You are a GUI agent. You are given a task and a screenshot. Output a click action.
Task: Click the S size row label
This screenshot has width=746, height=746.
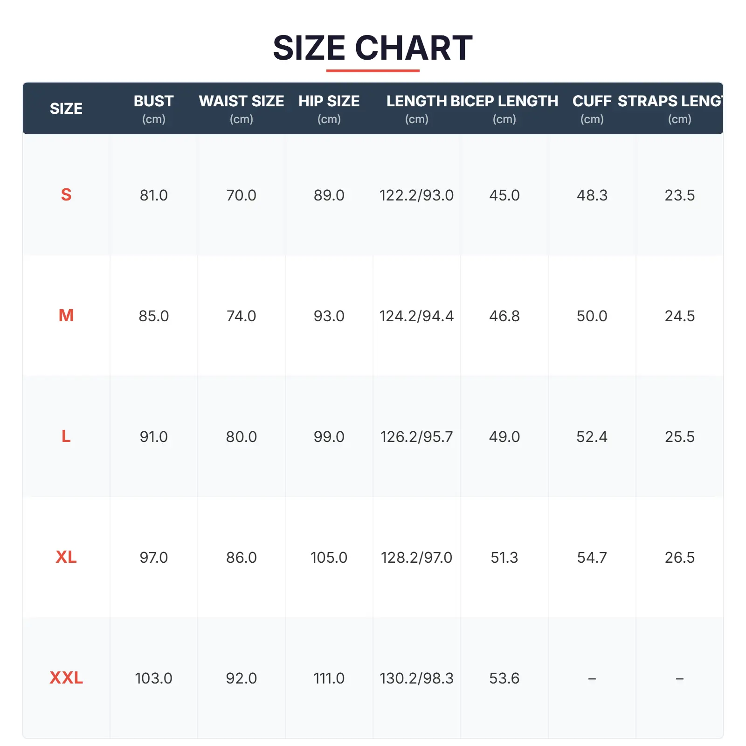tap(66, 195)
